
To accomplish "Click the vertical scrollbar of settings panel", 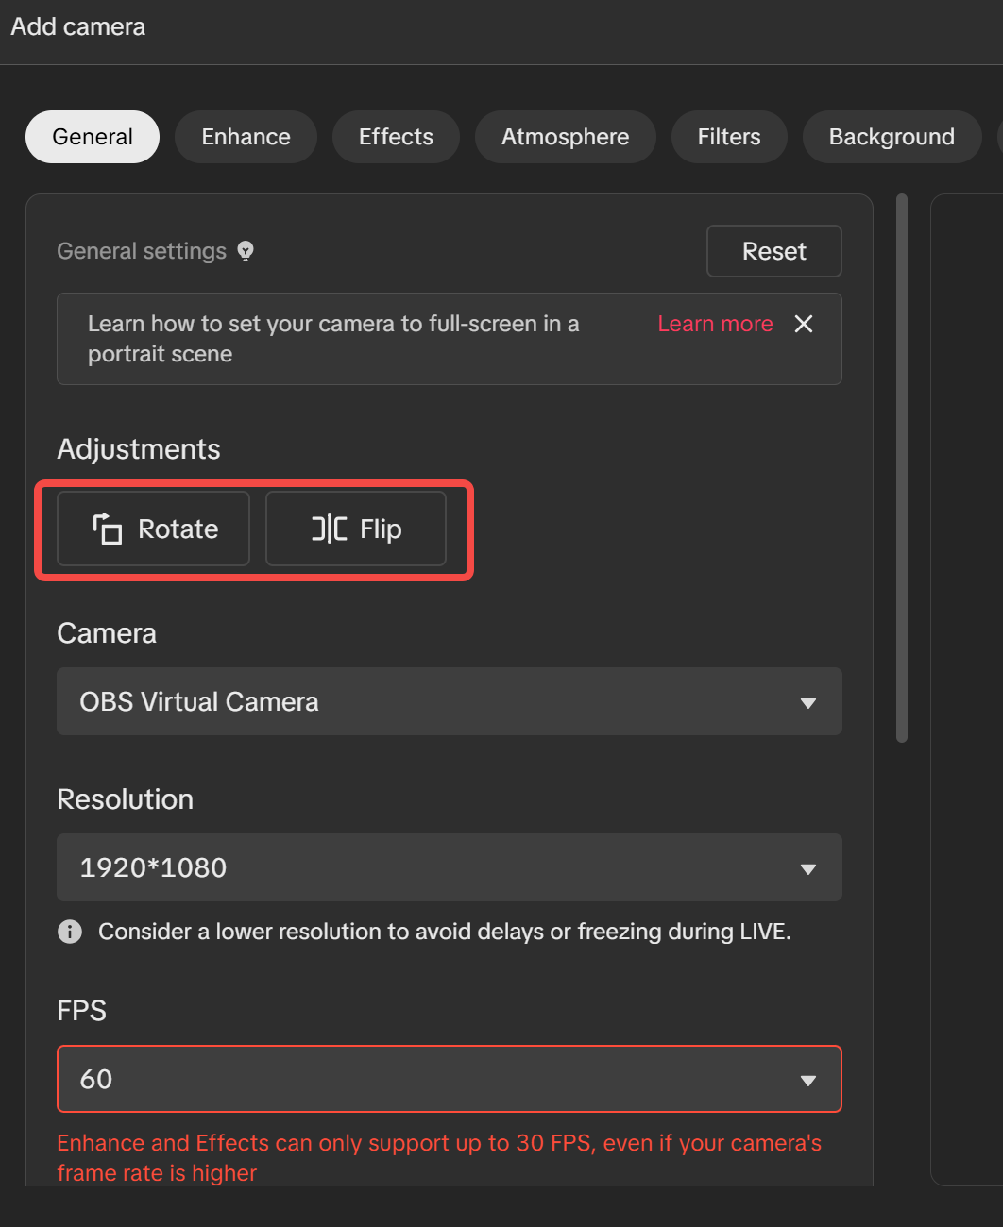I will pos(902,468).
